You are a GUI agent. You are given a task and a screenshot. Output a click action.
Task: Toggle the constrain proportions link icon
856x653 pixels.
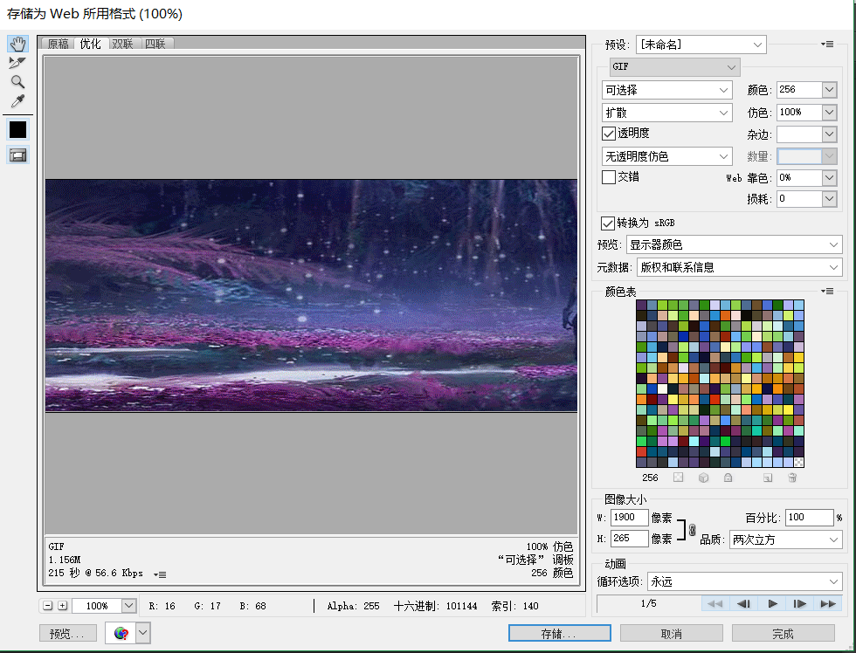click(x=692, y=530)
